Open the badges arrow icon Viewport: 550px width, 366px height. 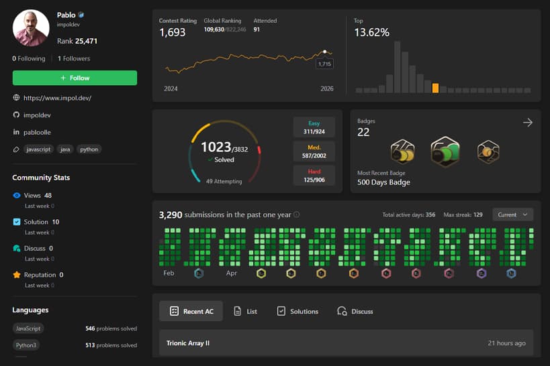click(x=527, y=123)
